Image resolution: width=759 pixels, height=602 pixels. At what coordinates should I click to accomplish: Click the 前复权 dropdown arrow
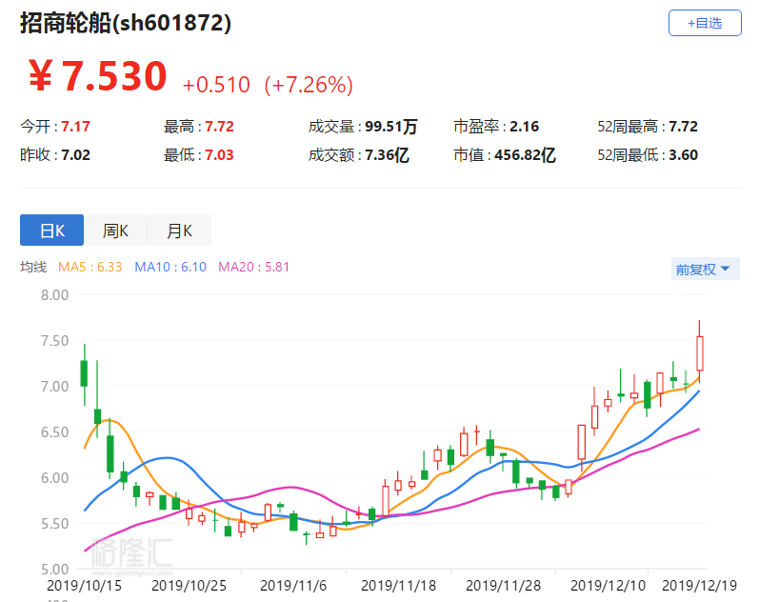pos(725,269)
